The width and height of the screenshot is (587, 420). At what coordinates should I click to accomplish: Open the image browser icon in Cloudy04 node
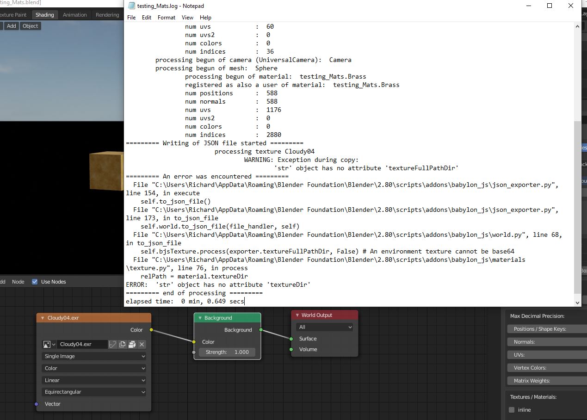pos(49,344)
